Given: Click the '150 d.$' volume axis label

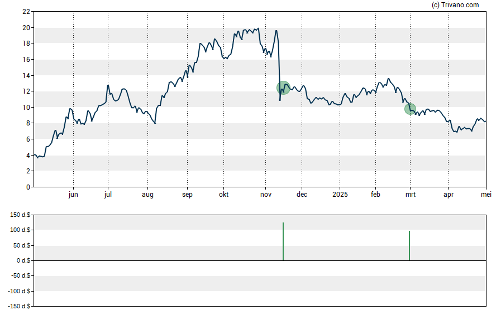Looking at the screenshot, I should point(20,215).
